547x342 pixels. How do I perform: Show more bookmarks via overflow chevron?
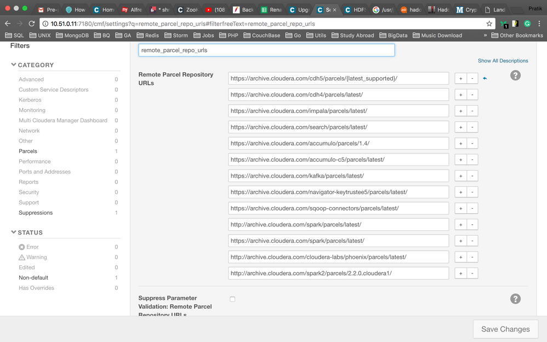click(x=485, y=35)
